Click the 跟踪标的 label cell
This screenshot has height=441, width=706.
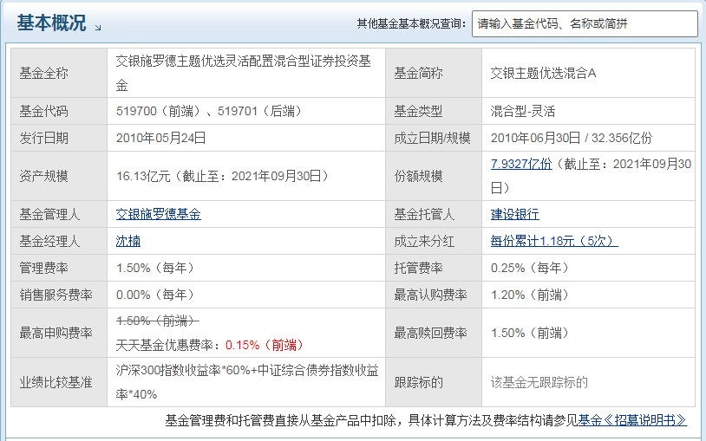(434, 382)
